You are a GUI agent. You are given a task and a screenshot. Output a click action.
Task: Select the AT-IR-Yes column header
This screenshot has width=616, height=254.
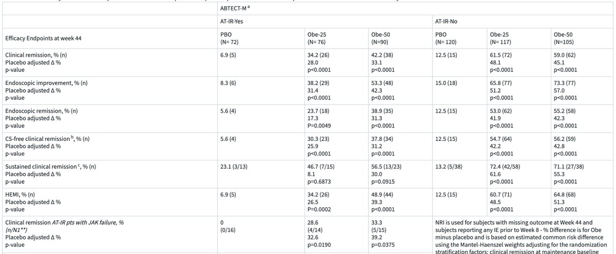[231, 22]
